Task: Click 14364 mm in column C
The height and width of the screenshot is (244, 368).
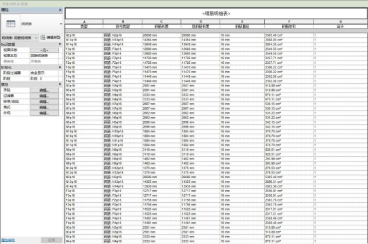Action: click(x=162, y=40)
